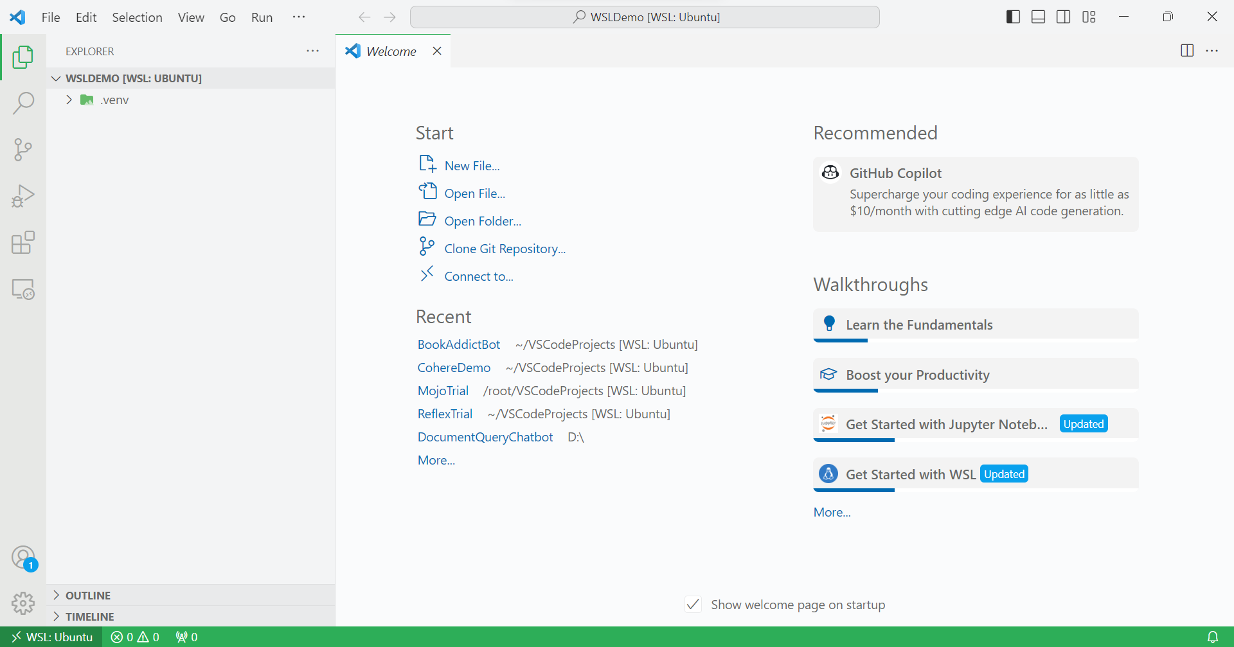Open the Explorer view icon
Viewport: 1234px width, 647px height.
click(x=23, y=57)
